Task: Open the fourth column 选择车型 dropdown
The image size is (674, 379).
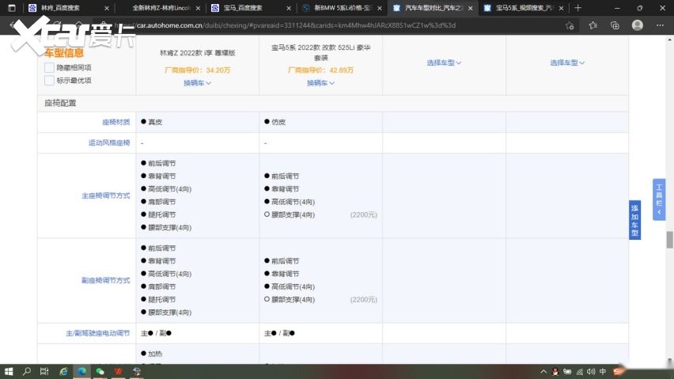Action: [567, 63]
